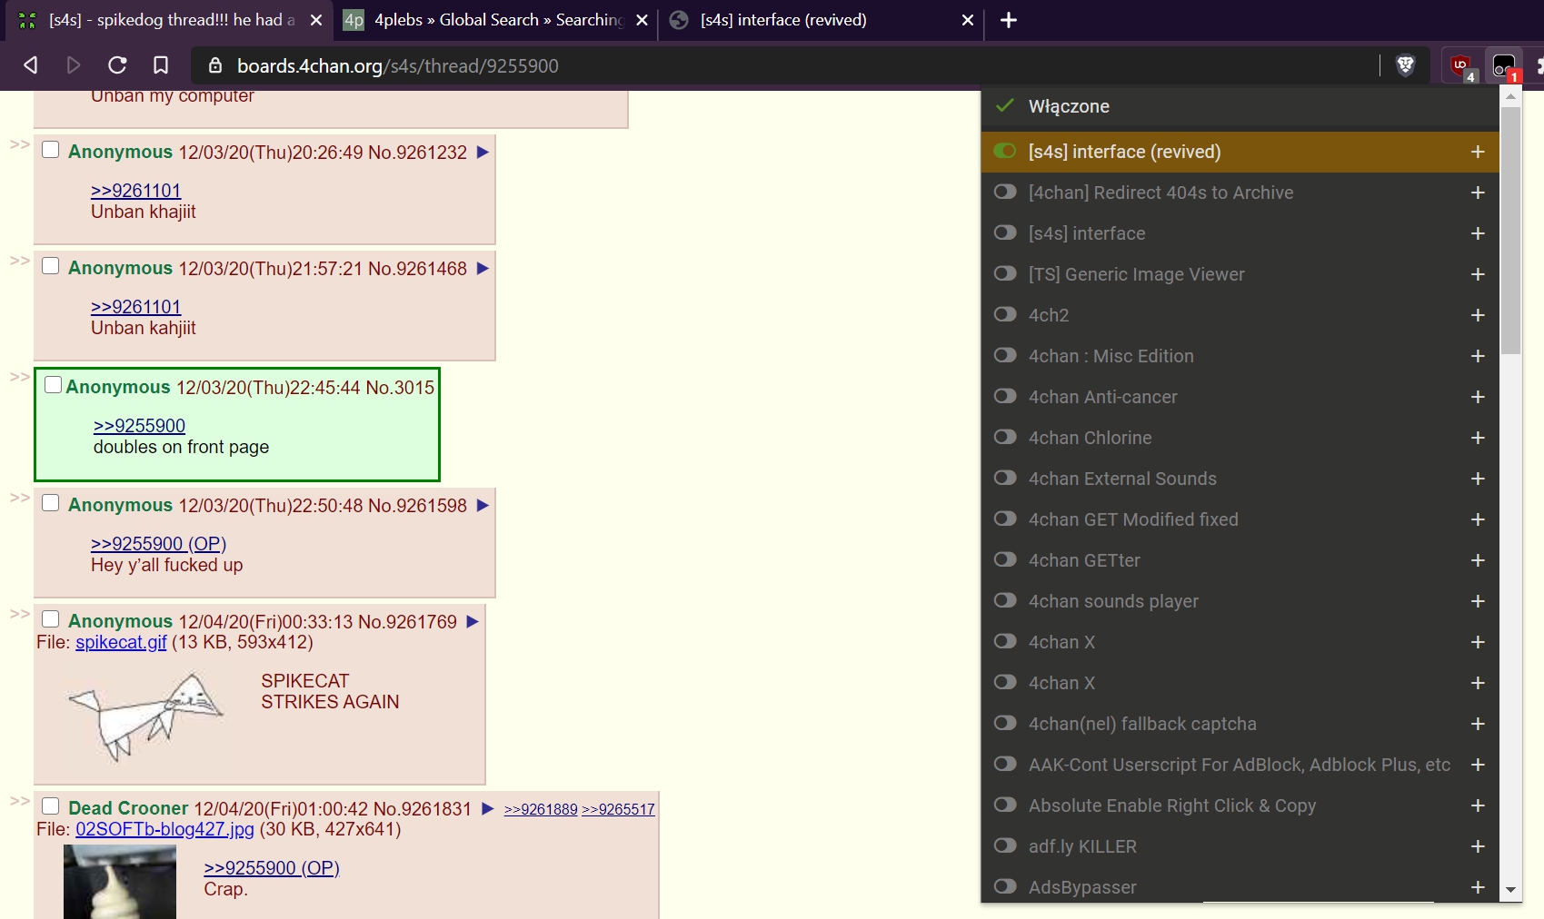This screenshot has height=919, width=1544.
Task: Follow the >>9255900 quote link in the highlighted post
Action: tap(139, 426)
